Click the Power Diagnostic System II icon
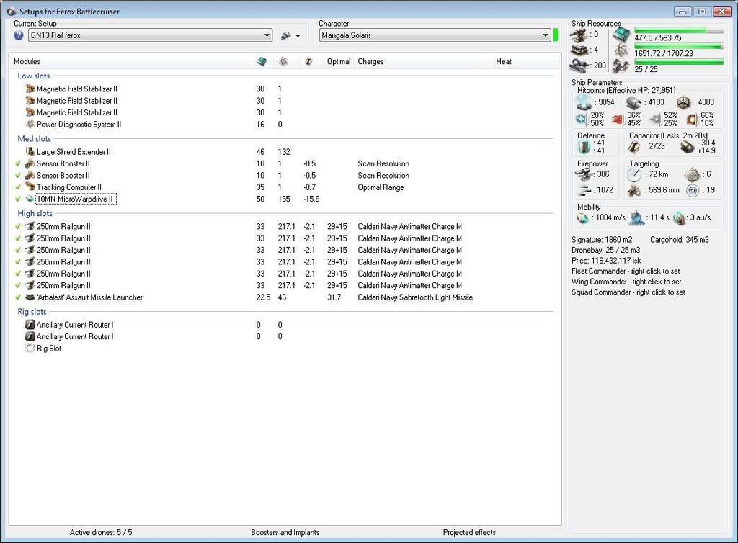The height and width of the screenshot is (543, 738). point(30,124)
